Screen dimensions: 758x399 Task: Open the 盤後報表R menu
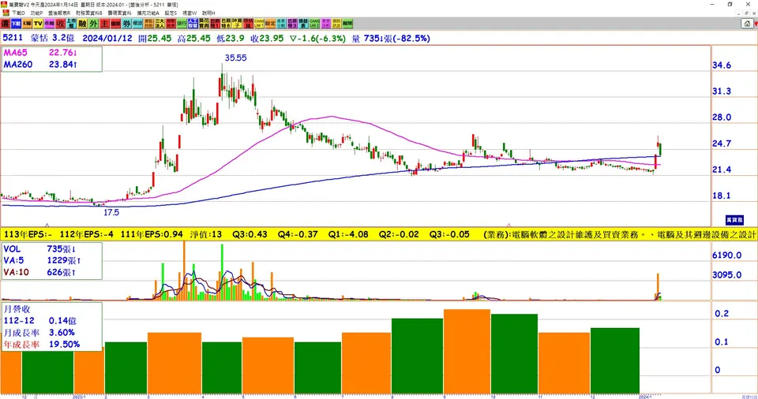pos(59,13)
